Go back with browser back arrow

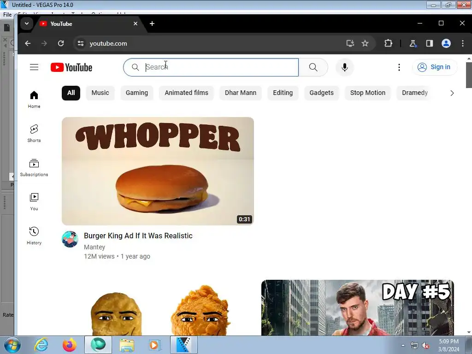click(x=28, y=43)
